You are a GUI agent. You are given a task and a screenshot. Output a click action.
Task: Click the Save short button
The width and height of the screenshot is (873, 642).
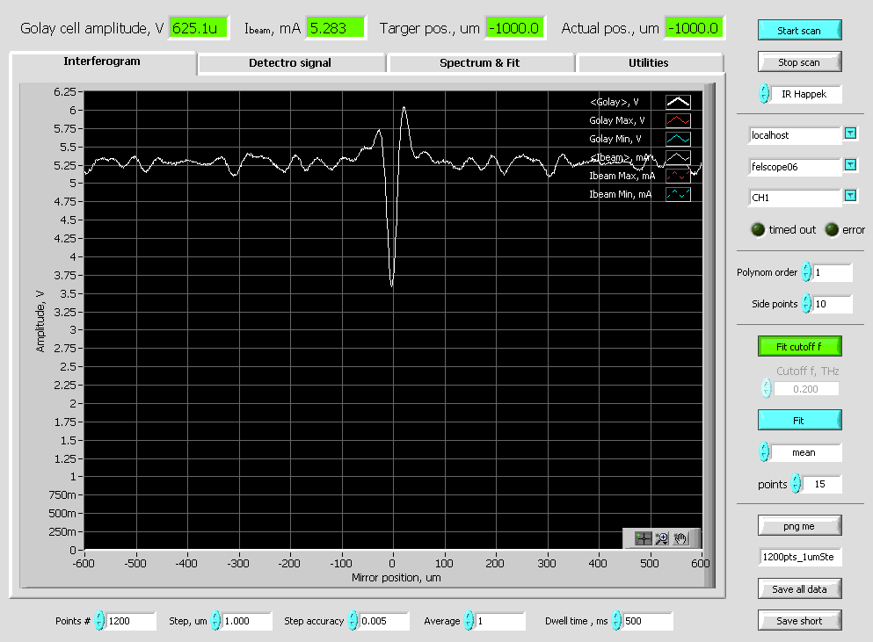coord(799,621)
